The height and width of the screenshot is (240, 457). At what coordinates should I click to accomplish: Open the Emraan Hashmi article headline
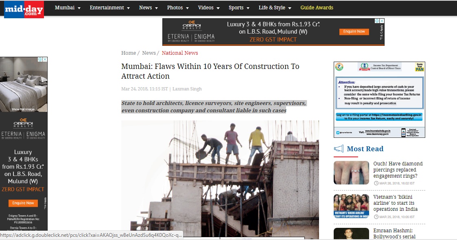(394, 234)
